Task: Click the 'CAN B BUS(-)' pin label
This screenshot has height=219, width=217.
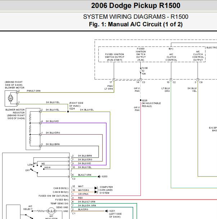Action: coord(61,188)
